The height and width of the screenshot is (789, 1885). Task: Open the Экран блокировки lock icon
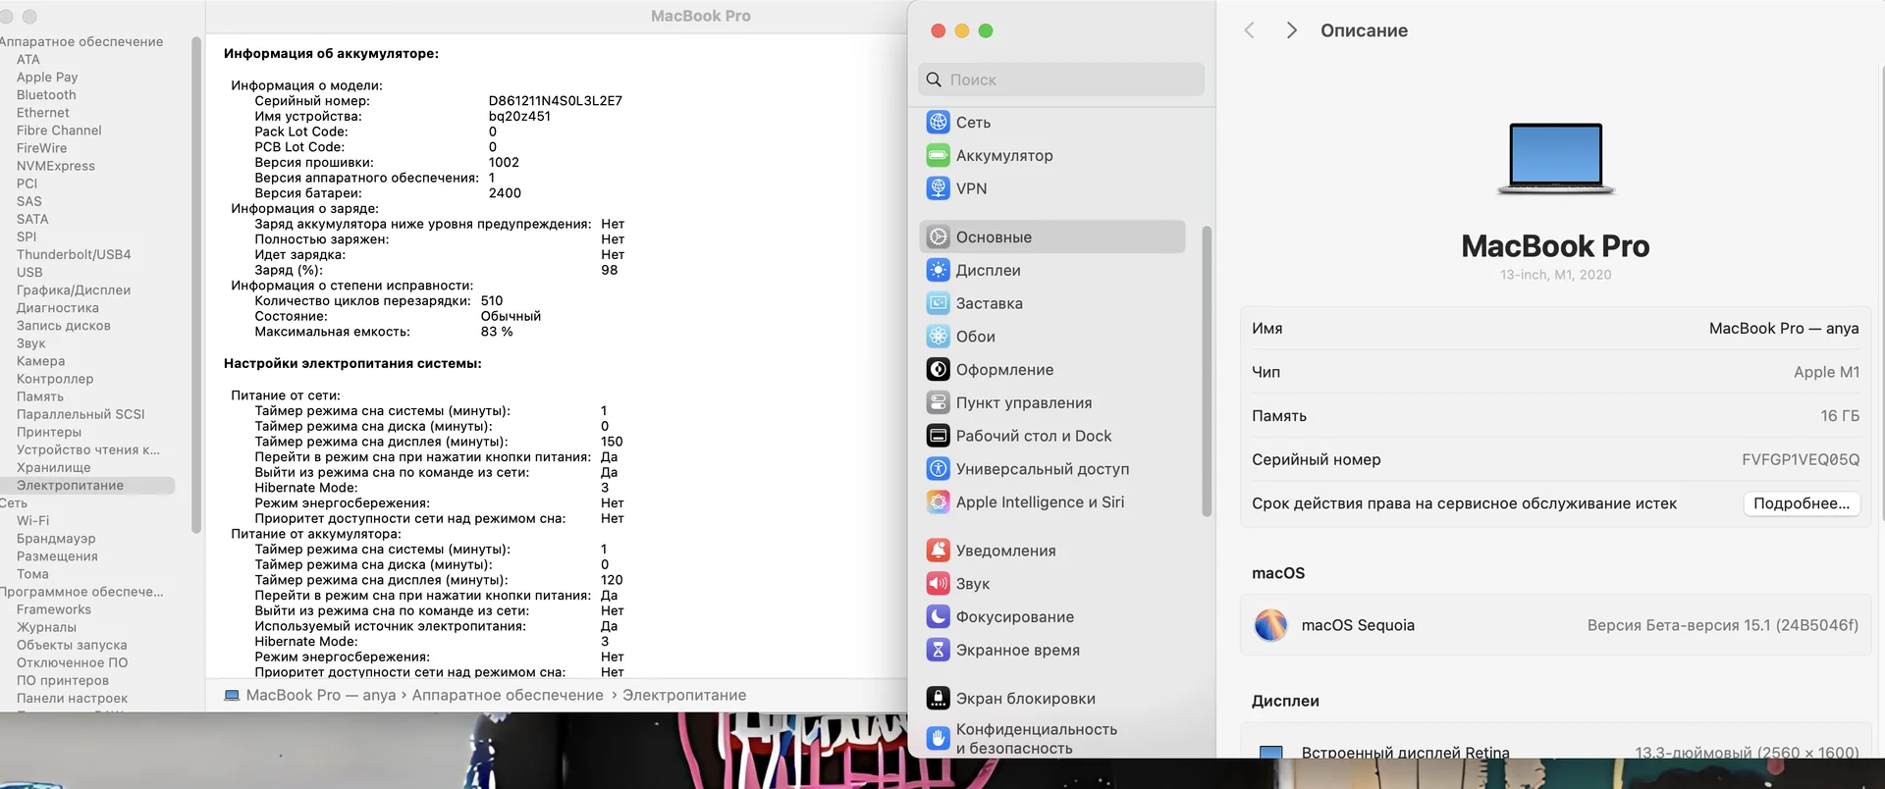pyautogui.click(x=939, y=699)
